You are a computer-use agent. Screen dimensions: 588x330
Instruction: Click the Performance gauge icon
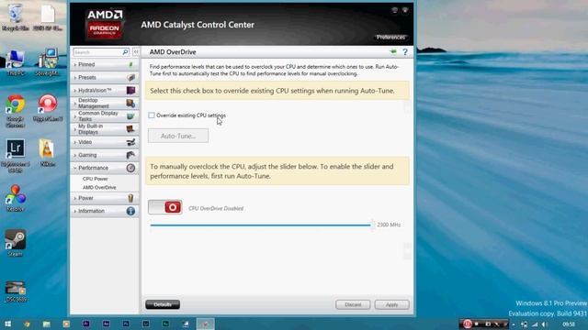(x=130, y=168)
